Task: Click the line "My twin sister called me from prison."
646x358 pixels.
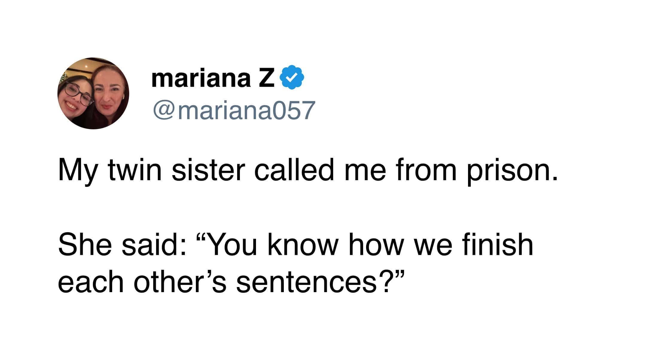Action: (308, 171)
